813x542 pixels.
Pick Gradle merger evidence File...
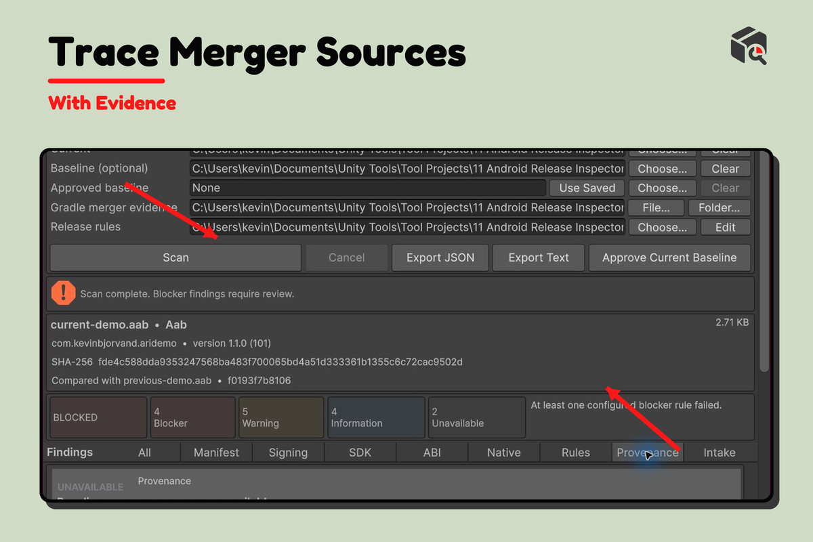pyautogui.click(x=656, y=207)
